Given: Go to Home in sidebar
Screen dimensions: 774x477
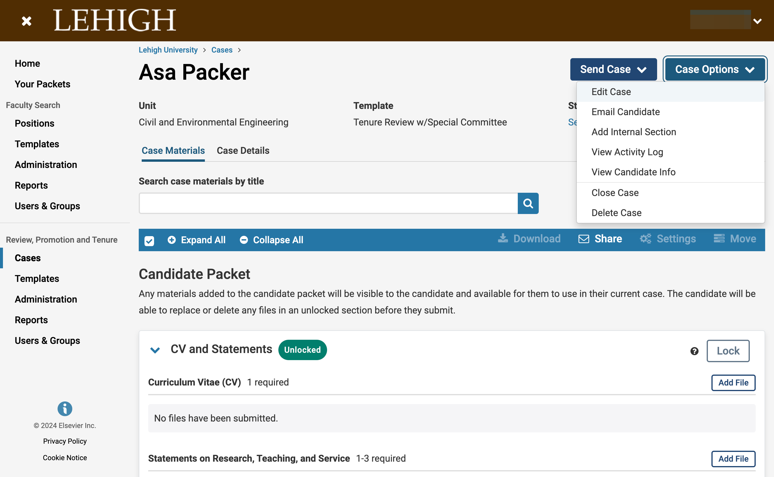Looking at the screenshot, I should pyautogui.click(x=27, y=63).
